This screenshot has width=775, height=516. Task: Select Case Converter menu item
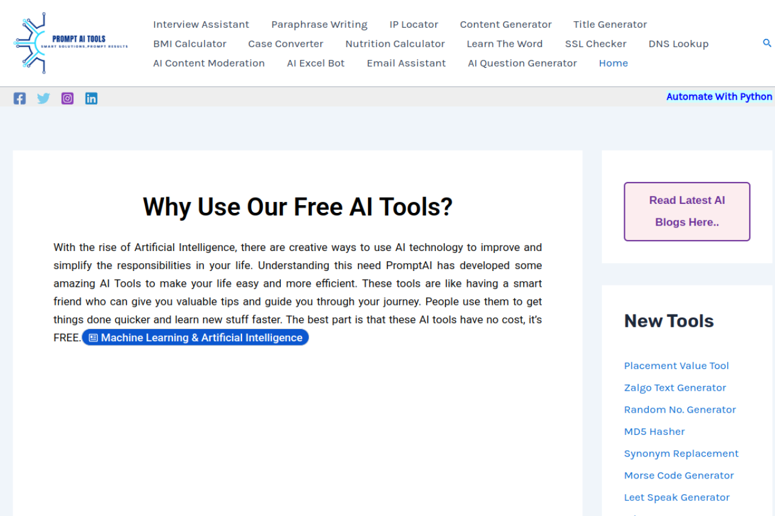(x=286, y=44)
